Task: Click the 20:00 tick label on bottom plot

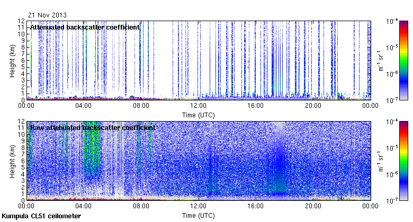Action: (313, 206)
